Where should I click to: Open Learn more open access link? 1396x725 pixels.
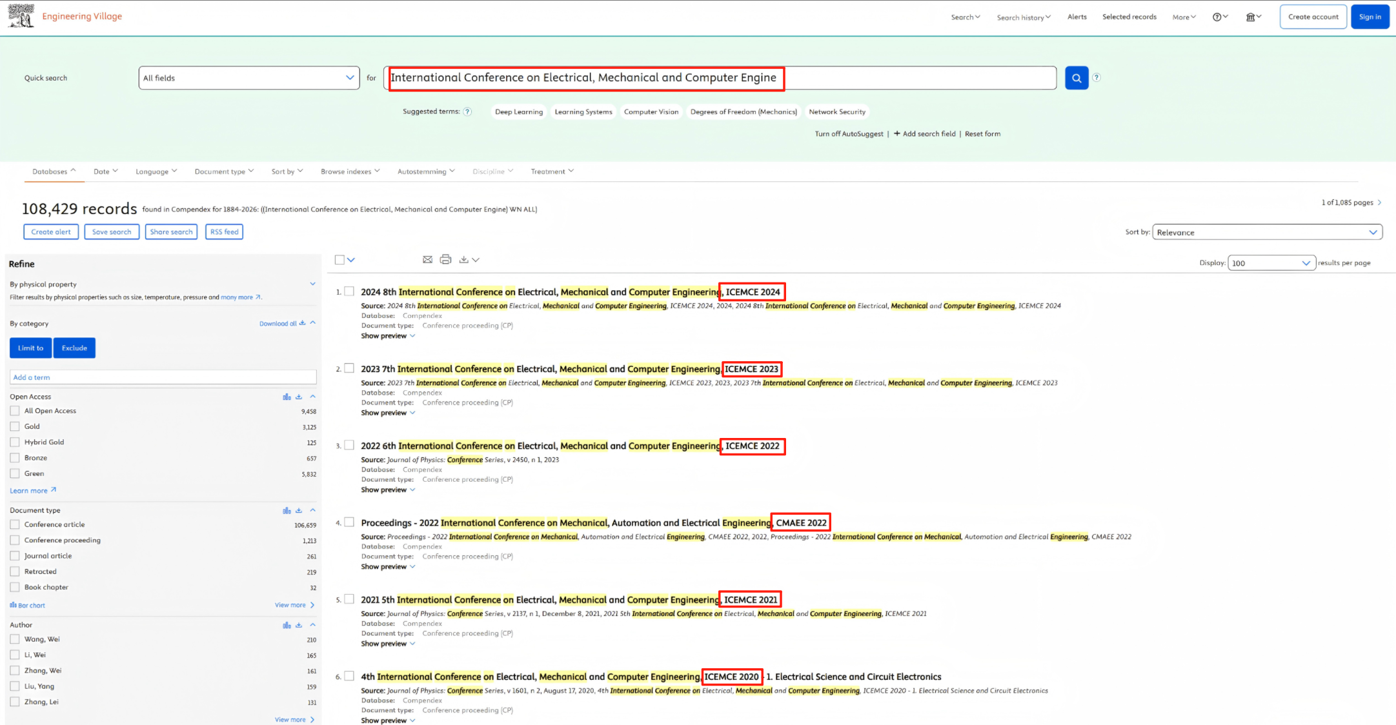tap(33, 491)
